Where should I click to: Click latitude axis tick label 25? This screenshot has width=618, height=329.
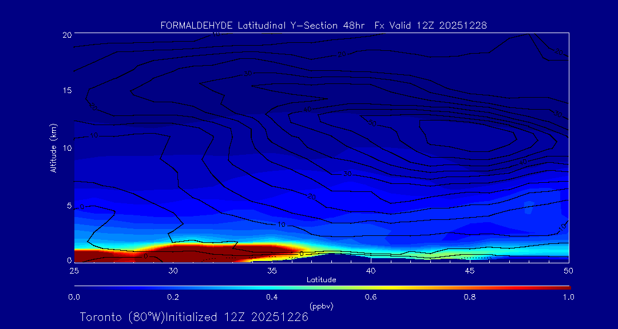coord(73,271)
